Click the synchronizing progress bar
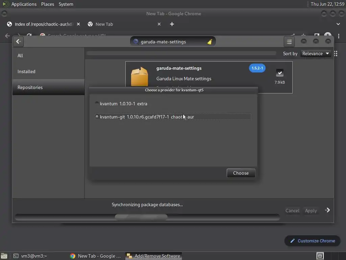The width and height of the screenshot is (346, 260). pos(147,217)
